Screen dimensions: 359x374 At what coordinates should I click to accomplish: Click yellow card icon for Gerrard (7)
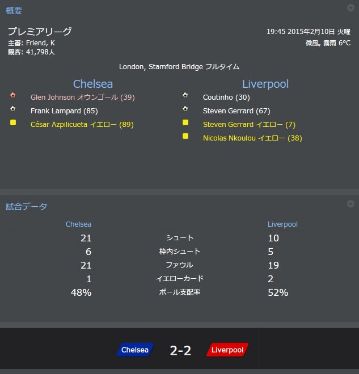[185, 122]
